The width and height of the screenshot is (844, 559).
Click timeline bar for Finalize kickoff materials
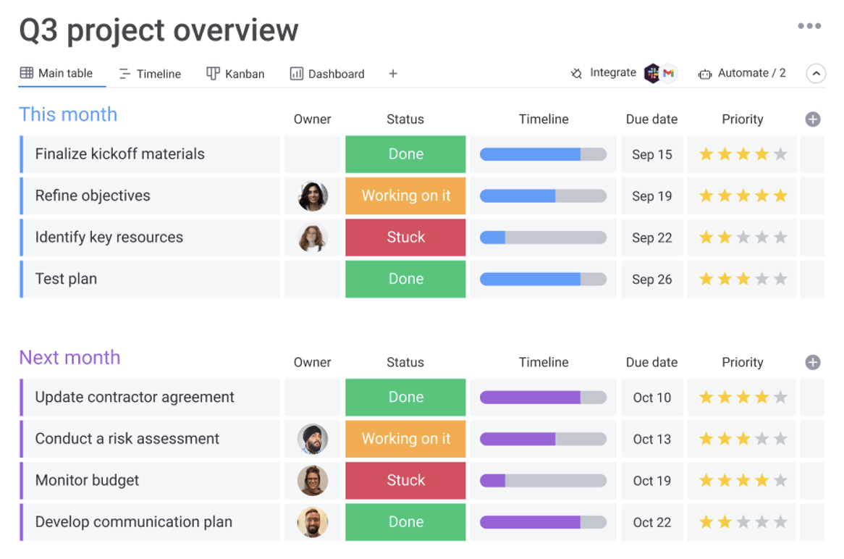[x=543, y=154]
